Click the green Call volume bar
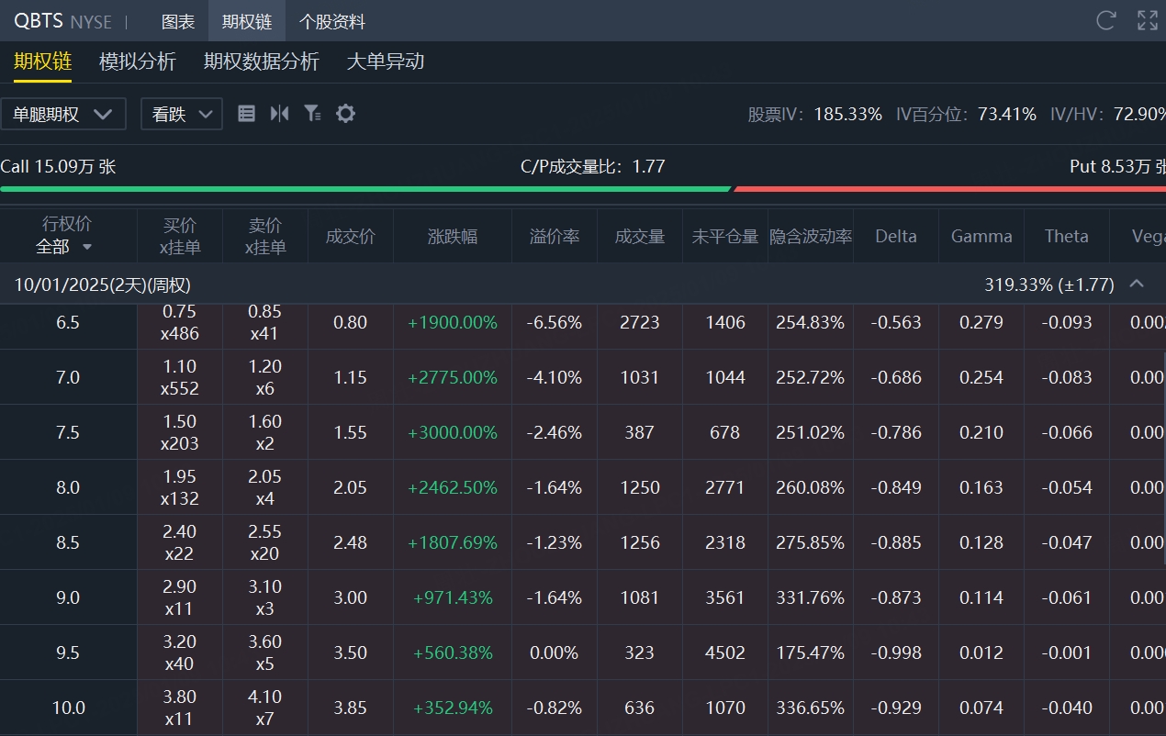Image resolution: width=1166 pixels, height=736 pixels. coord(365,189)
